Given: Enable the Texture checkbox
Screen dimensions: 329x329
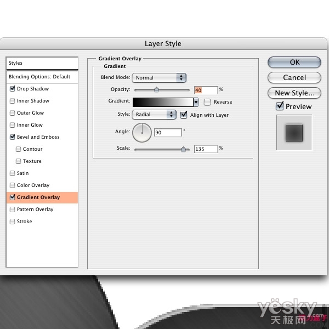Looking at the screenshot, I should coord(19,161).
